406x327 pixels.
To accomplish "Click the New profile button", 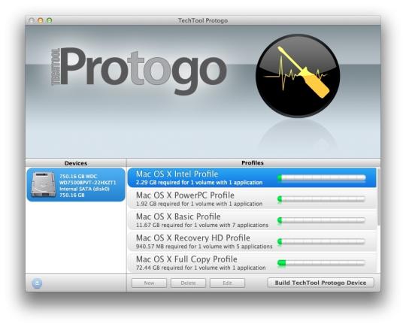I will [149, 283].
